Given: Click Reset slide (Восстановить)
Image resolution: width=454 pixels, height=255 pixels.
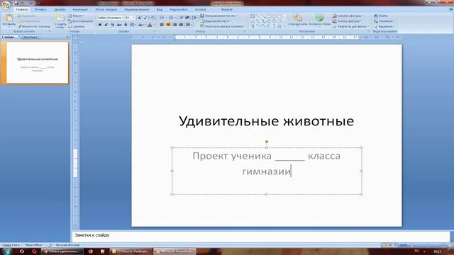Looking at the screenshot, I should 81,21.
